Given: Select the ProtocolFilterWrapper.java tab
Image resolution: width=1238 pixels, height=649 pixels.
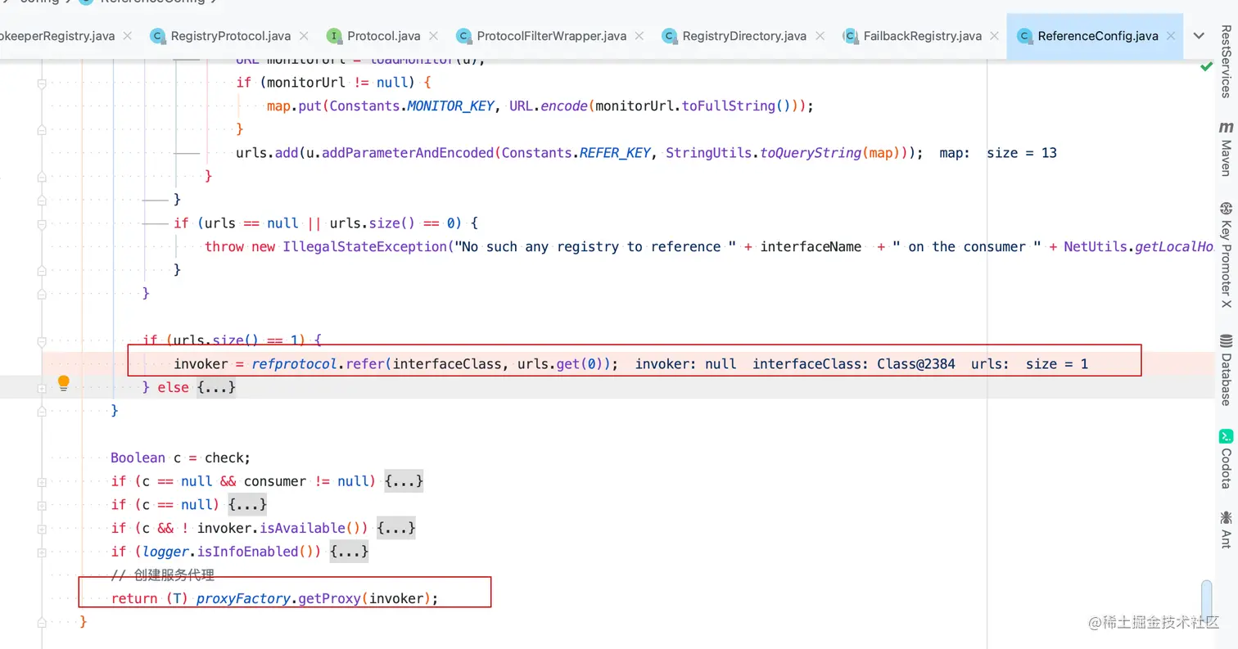Looking at the screenshot, I should tap(541, 36).
